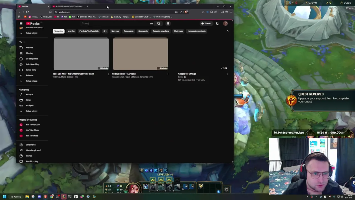
Task: Open options for Na Chromowanych Felach mix
Action: click(x=108, y=74)
